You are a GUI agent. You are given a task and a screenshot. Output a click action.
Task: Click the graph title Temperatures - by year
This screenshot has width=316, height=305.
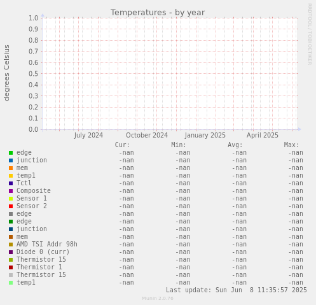pos(158,13)
